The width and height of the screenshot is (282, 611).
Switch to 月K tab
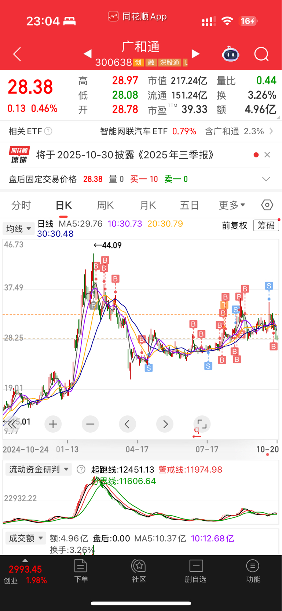tap(148, 205)
